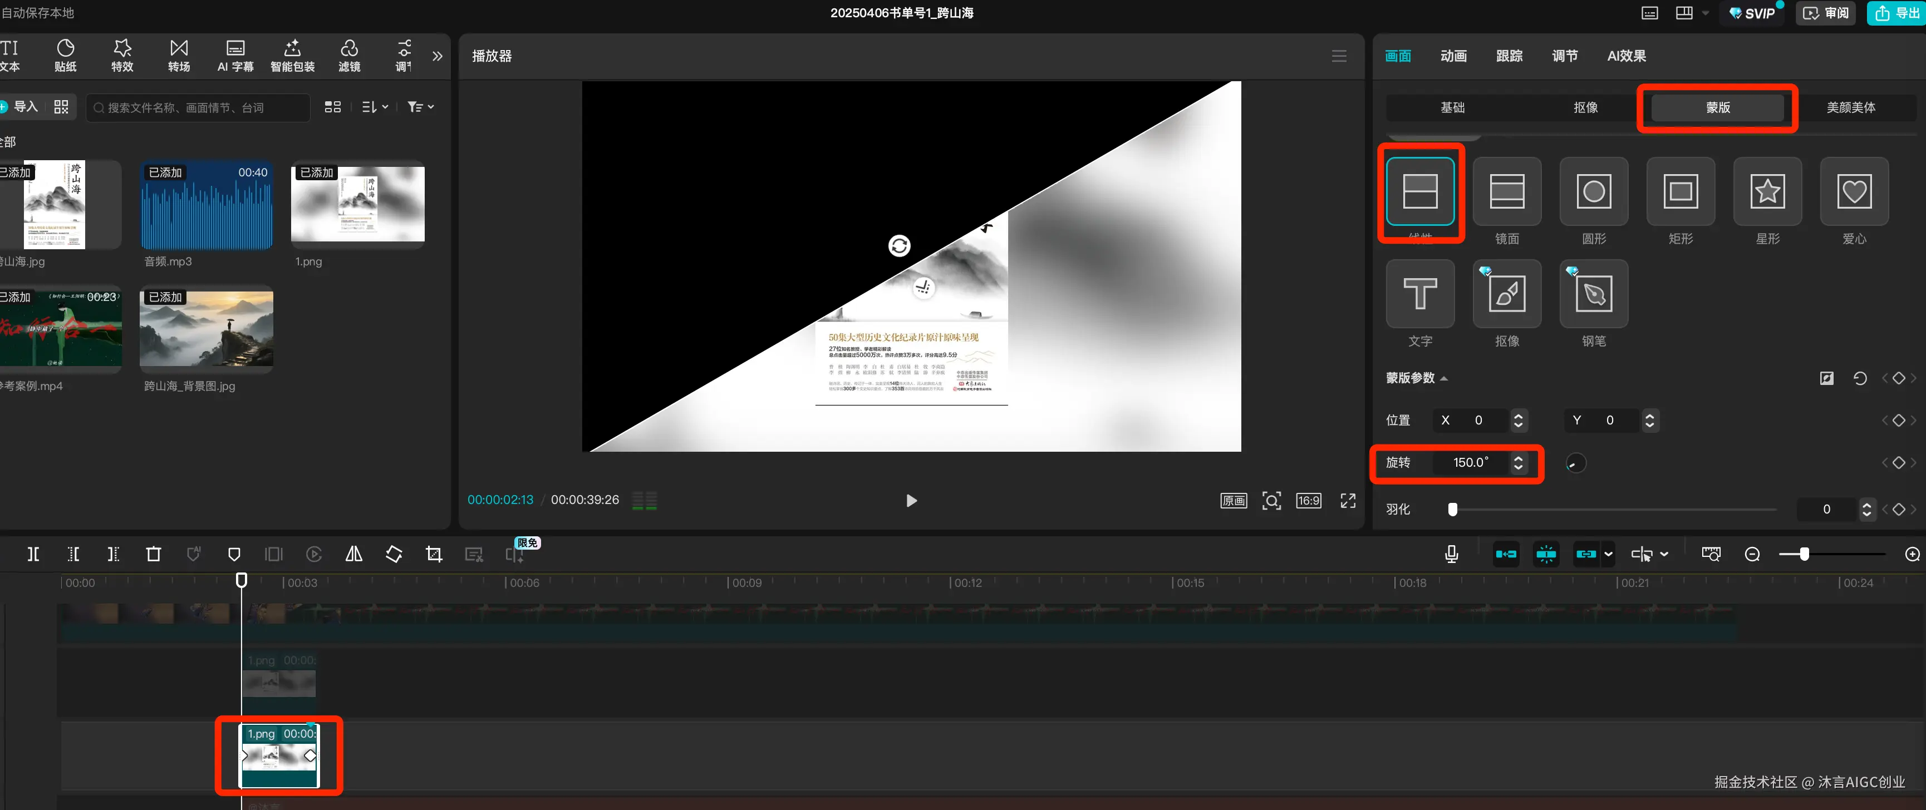Image resolution: width=1926 pixels, height=810 pixels.
Task: Toggle the auto-snap icon in timeline toolbar
Action: [1545, 555]
